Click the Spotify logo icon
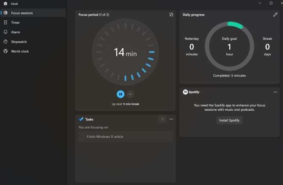Viewport: 283px width, 185px height. pos(185,92)
